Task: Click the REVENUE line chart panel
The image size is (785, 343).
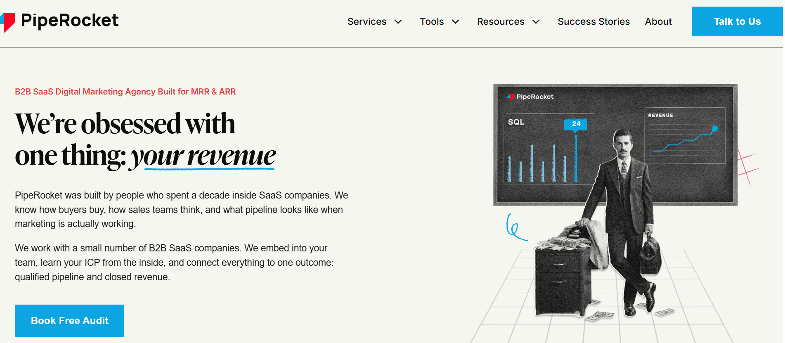Action: click(685, 136)
